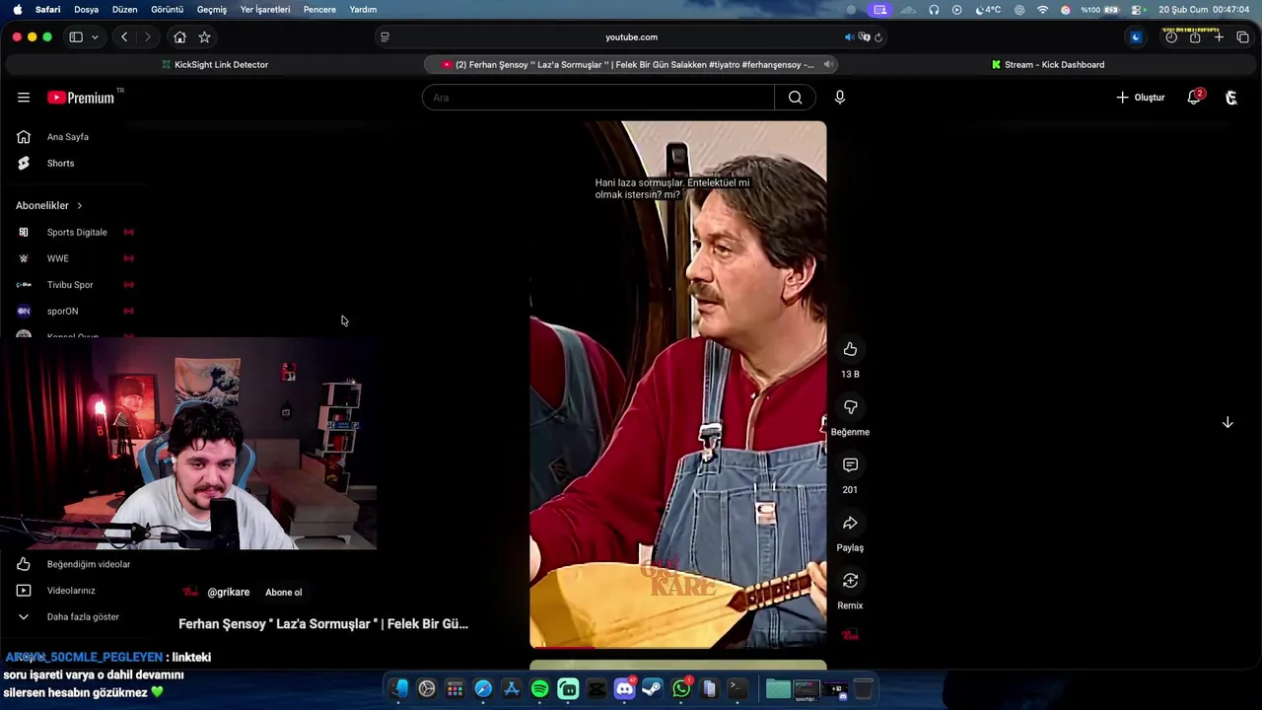Open Spotify in the Dock
Image resolution: width=1262 pixels, height=710 pixels.
539,689
